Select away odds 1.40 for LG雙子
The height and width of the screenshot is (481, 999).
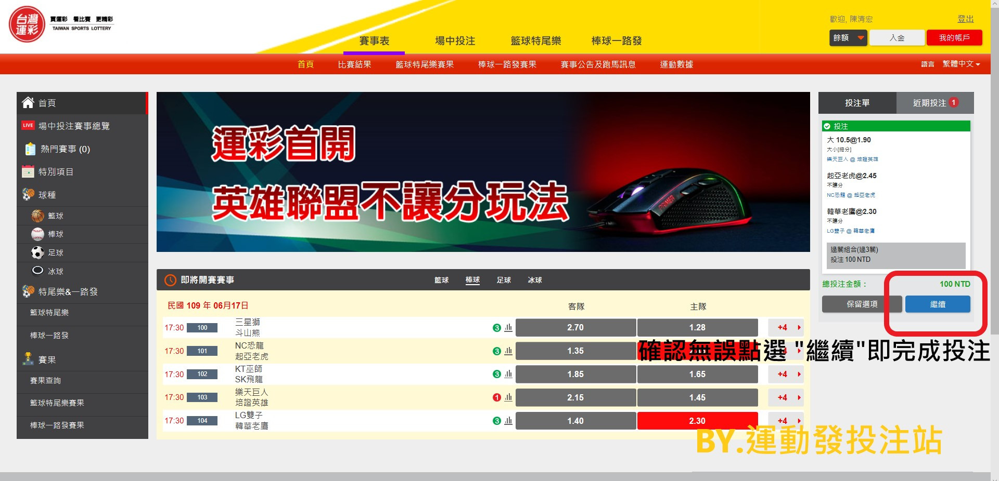pos(575,421)
